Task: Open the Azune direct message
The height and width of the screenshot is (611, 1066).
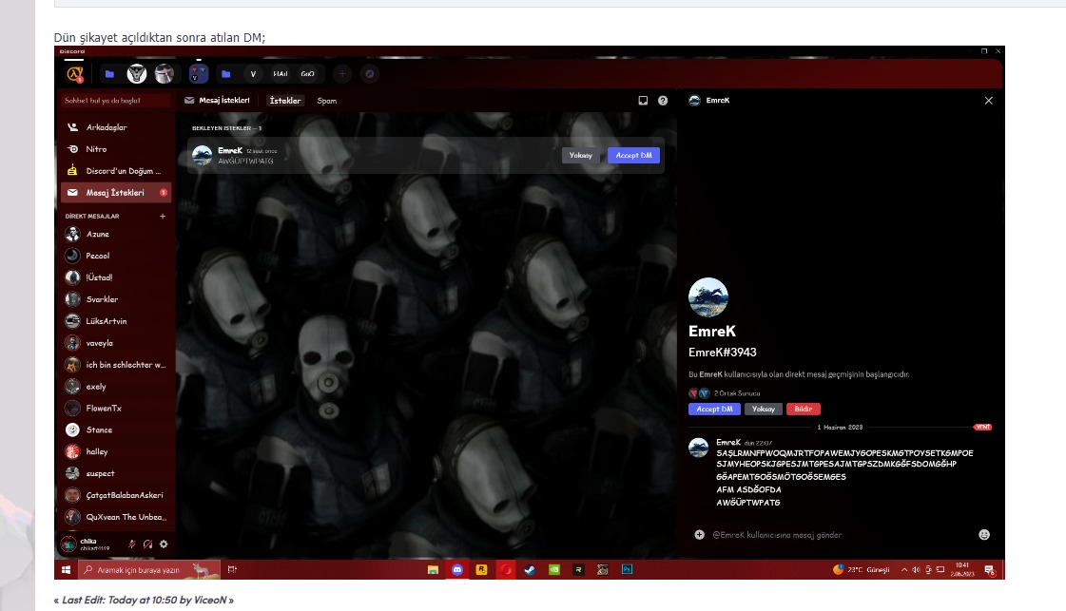Action: (116, 234)
